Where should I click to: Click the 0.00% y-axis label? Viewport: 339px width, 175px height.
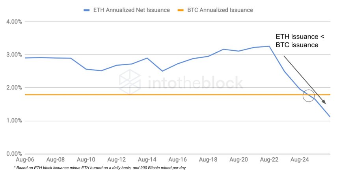point(13,154)
